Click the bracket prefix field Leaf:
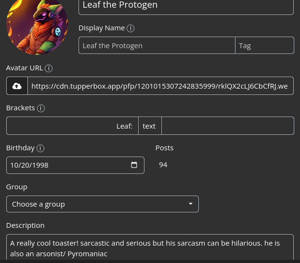 coord(72,126)
